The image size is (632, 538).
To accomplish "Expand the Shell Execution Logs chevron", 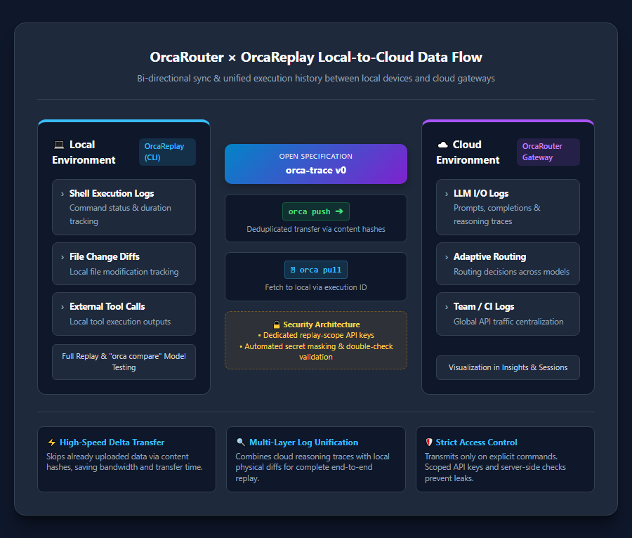I will point(62,195).
